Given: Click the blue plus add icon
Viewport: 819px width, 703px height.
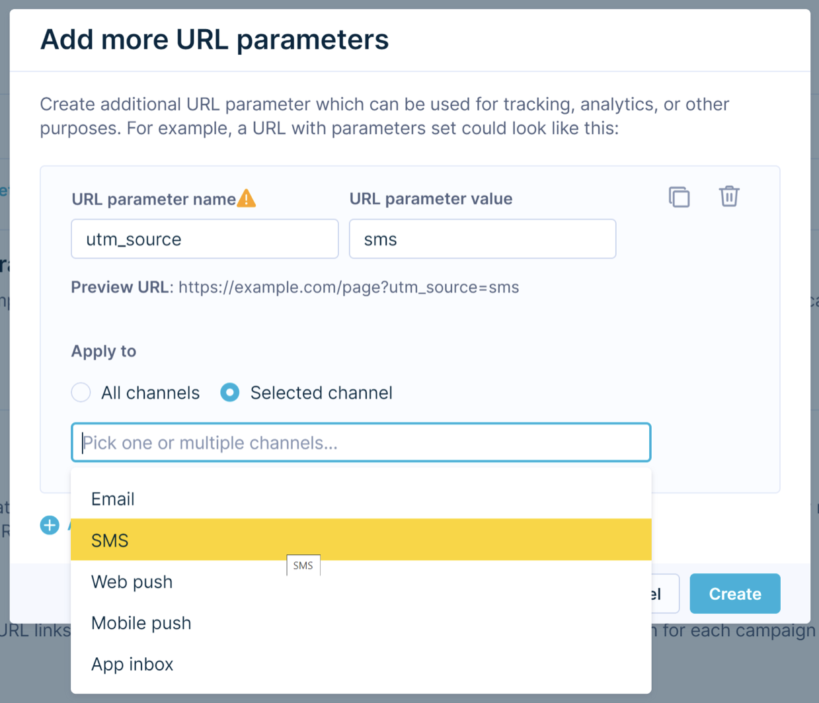Looking at the screenshot, I should pos(50,525).
